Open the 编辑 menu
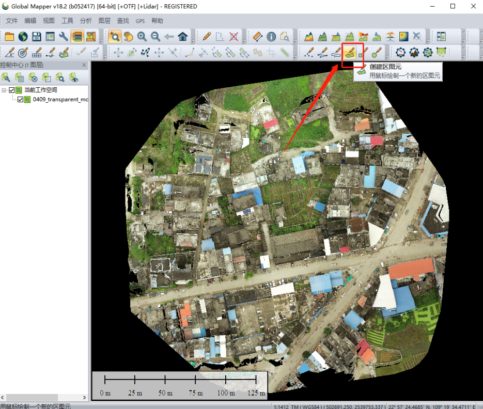This screenshot has height=409, width=483. tap(30, 21)
